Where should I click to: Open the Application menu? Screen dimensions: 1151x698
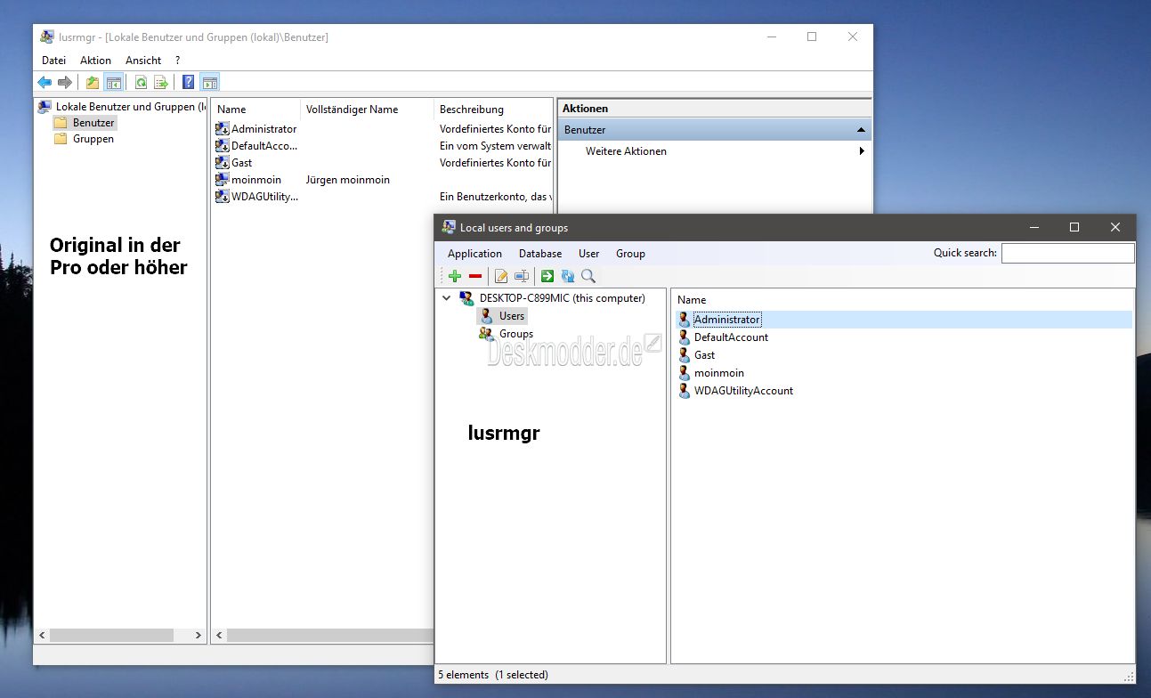click(x=474, y=254)
